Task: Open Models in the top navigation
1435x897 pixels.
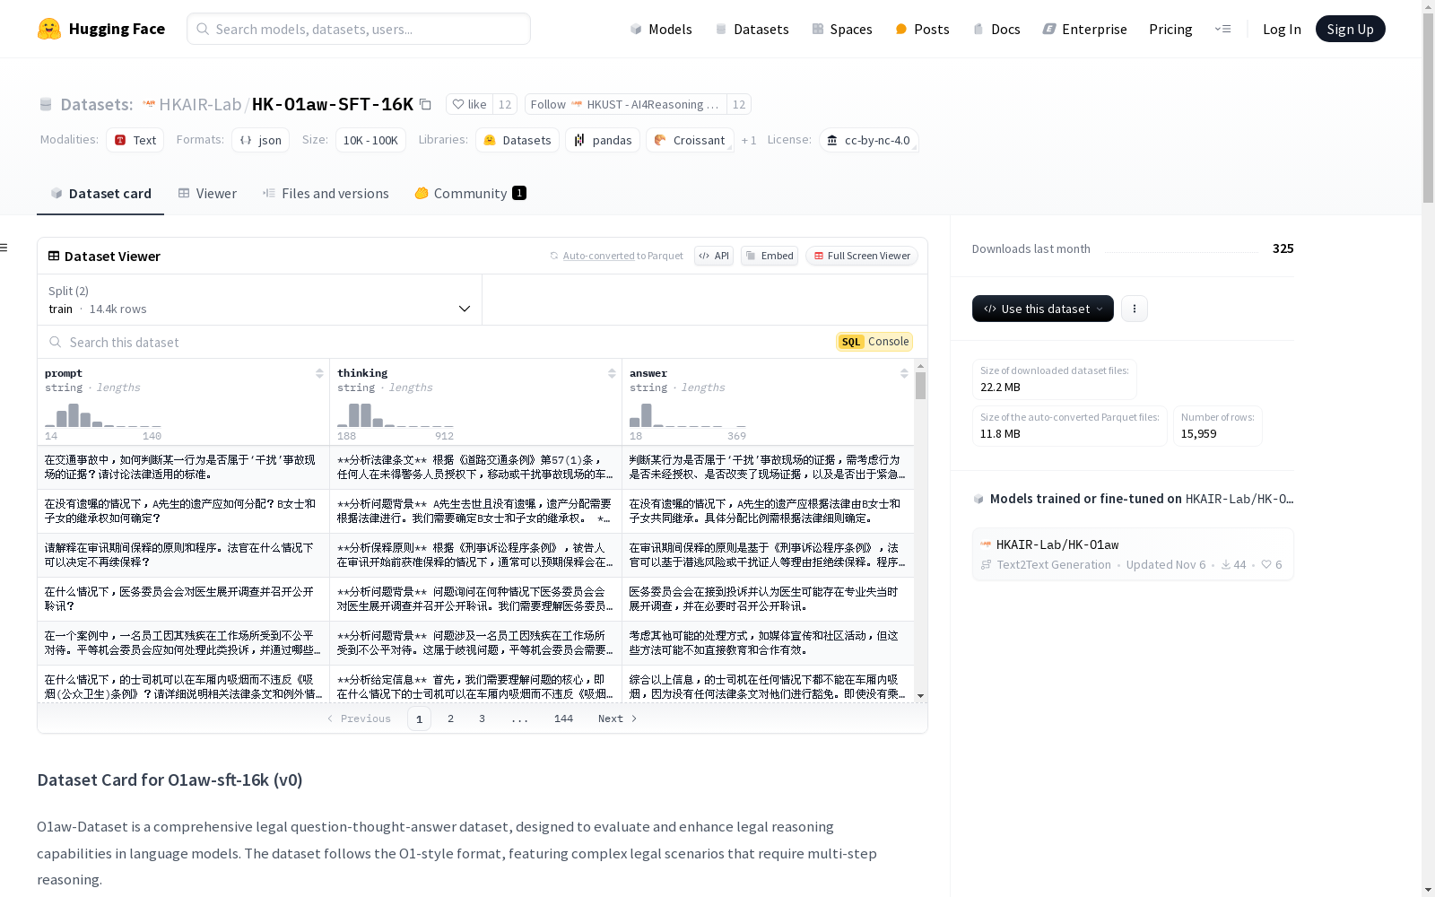Action: tap(661, 29)
